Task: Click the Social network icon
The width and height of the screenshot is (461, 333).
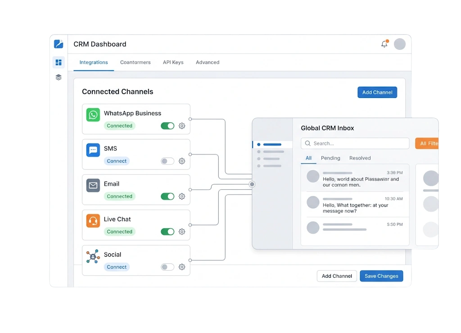Action: [x=93, y=256]
